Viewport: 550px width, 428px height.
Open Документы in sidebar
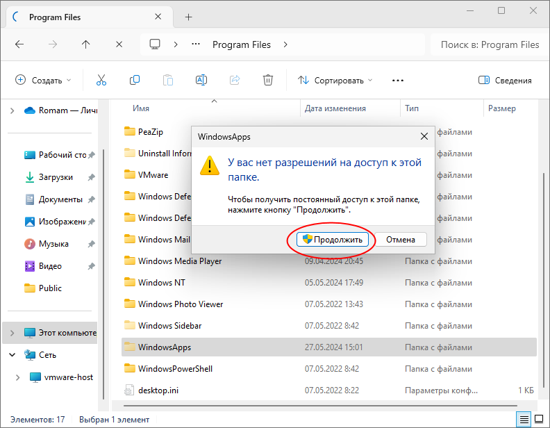point(53,199)
